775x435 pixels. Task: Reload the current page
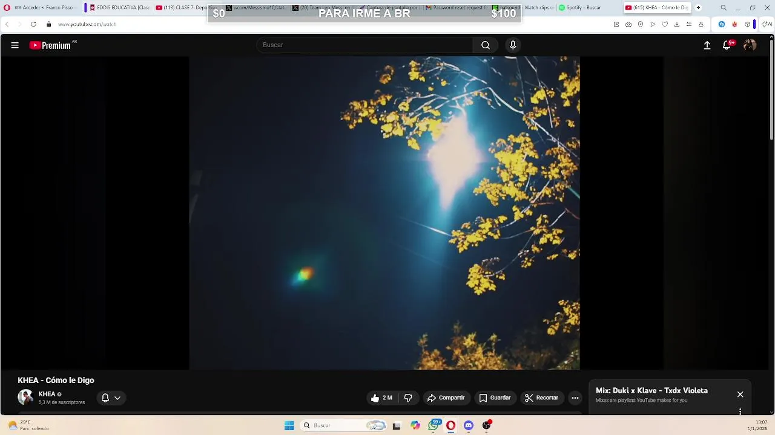pos(33,24)
